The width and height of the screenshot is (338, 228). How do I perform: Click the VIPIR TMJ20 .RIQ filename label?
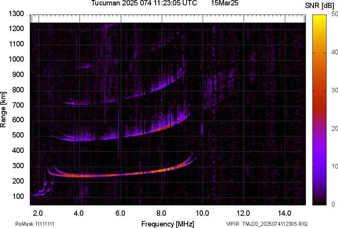pos(266,224)
